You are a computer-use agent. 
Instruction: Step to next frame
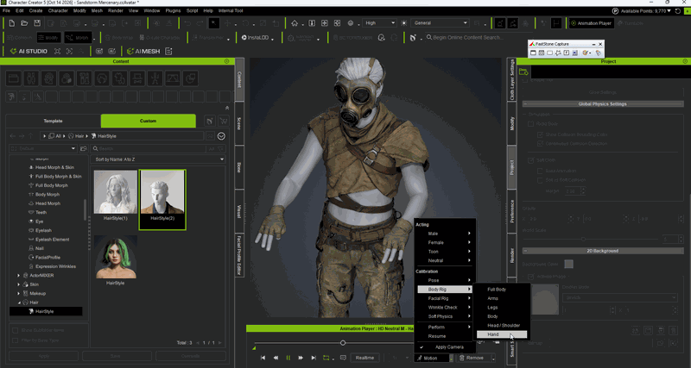point(301,358)
